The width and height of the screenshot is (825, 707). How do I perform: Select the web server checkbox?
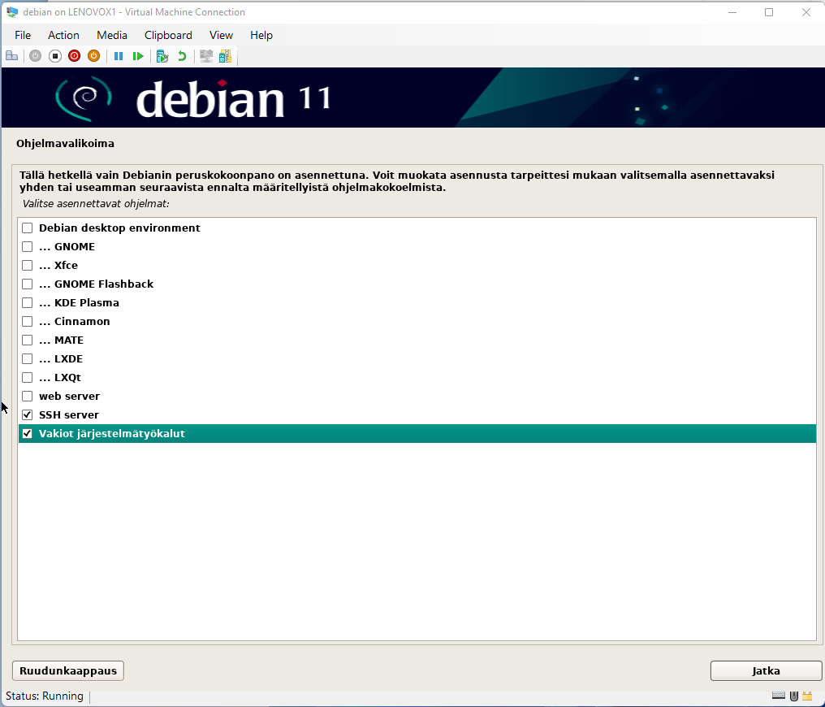[28, 397]
